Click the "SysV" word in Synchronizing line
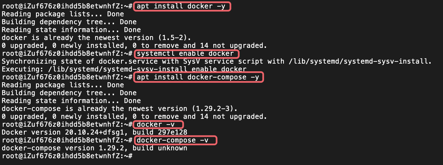The height and width of the screenshot is (165, 443). coord(191,61)
